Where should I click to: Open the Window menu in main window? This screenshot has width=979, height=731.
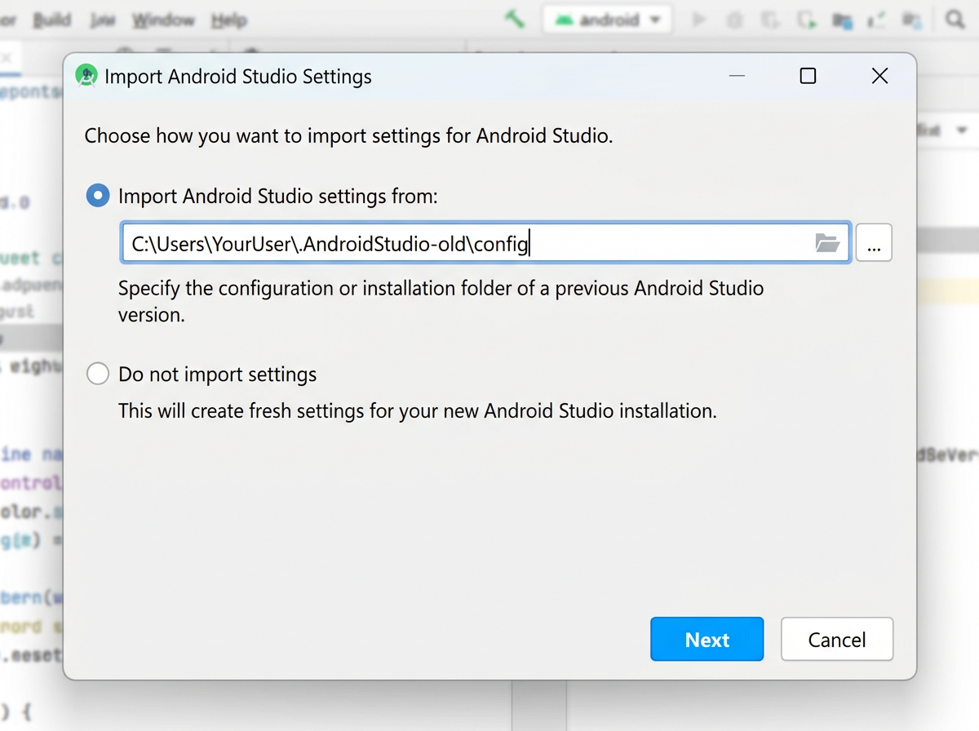click(166, 20)
